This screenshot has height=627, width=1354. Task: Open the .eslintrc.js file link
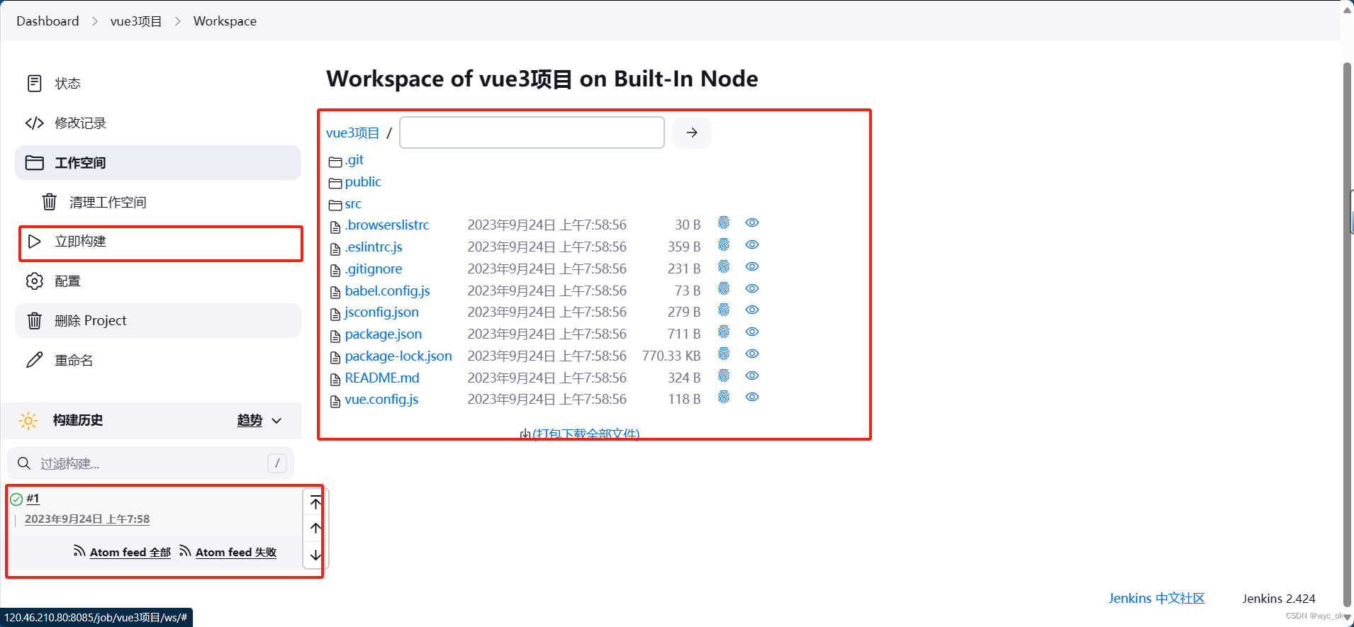(374, 247)
